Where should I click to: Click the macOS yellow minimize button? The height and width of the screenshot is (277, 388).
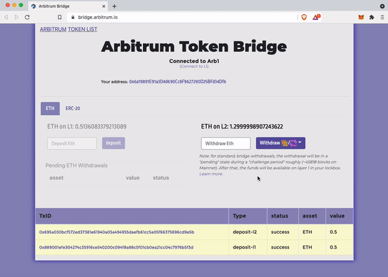(14, 5)
